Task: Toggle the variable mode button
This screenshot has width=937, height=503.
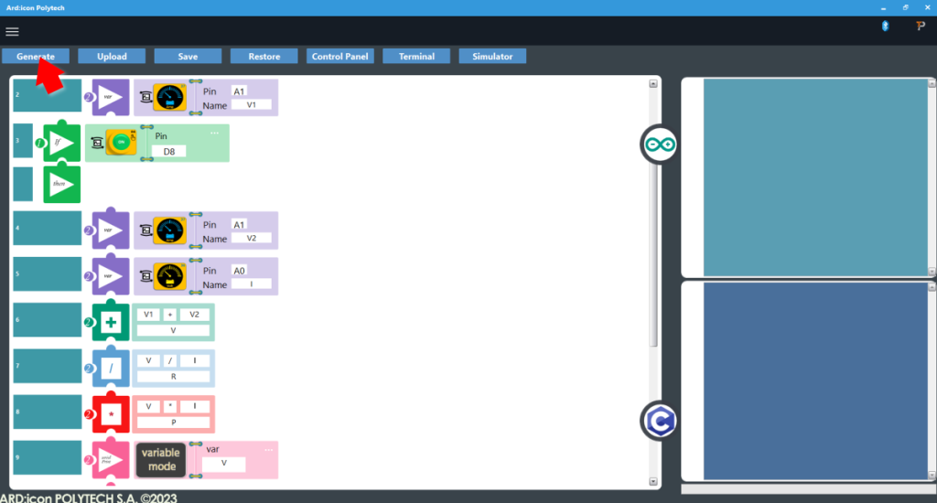Action: [x=161, y=460]
